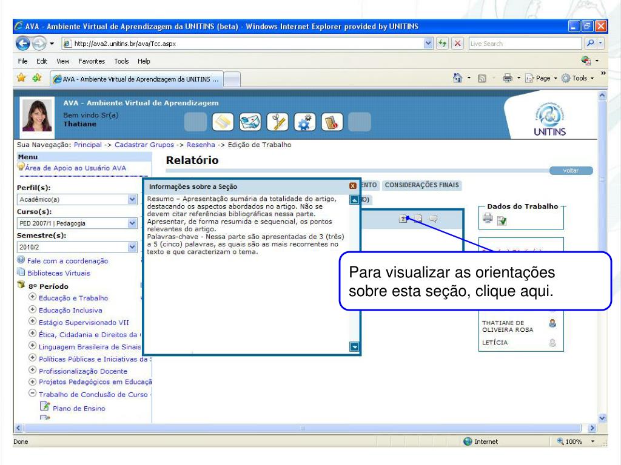621x465 pixels.
Task: Click the Print icon in IE command bar
Action: (x=508, y=78)
